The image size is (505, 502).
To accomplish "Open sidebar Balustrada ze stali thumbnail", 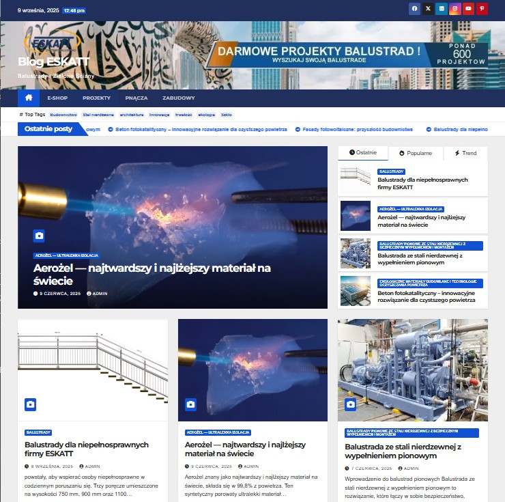I will [356, 253].
